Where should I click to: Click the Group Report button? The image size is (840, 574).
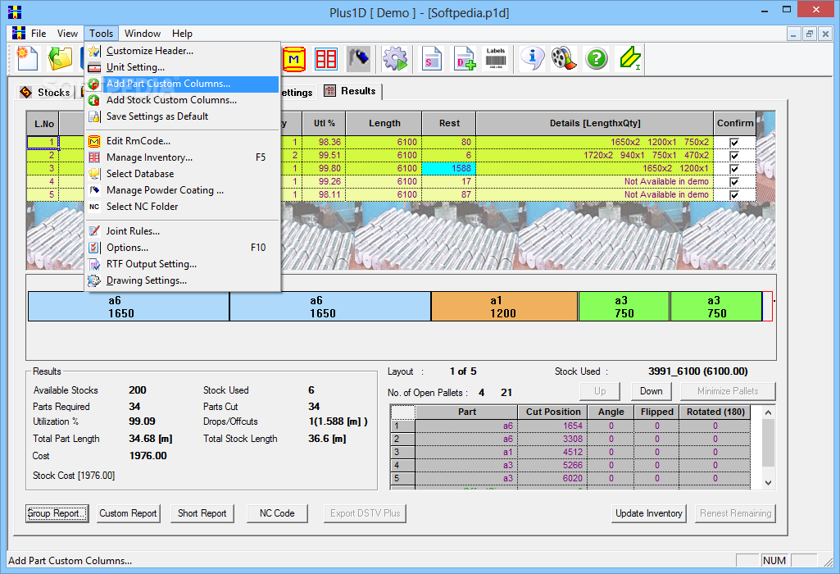(57, 513)
